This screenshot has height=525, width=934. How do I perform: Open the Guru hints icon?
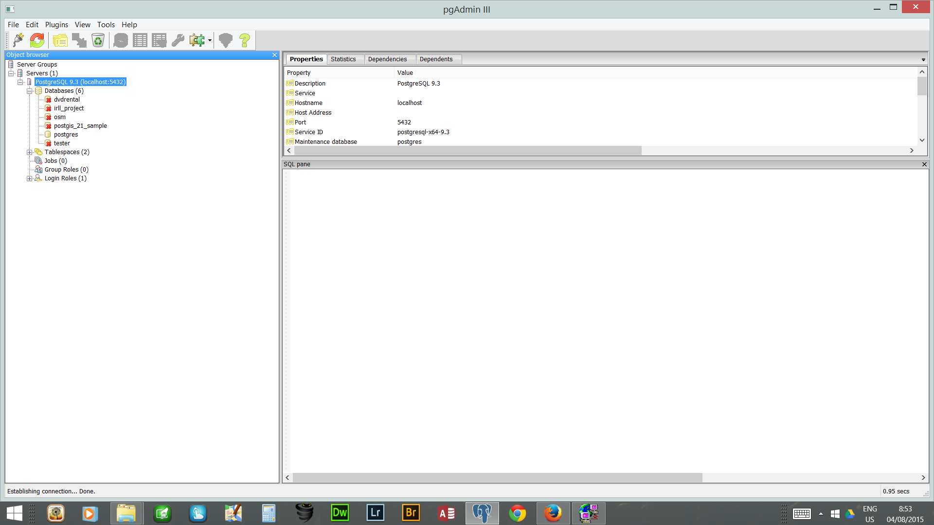(x=225, y=40)
